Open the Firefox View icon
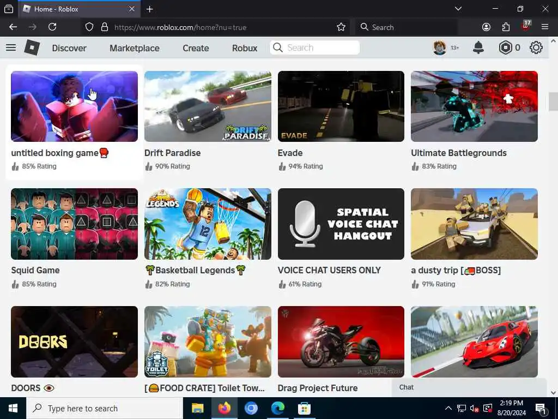558x419 pixels. (x=9, y=9)
